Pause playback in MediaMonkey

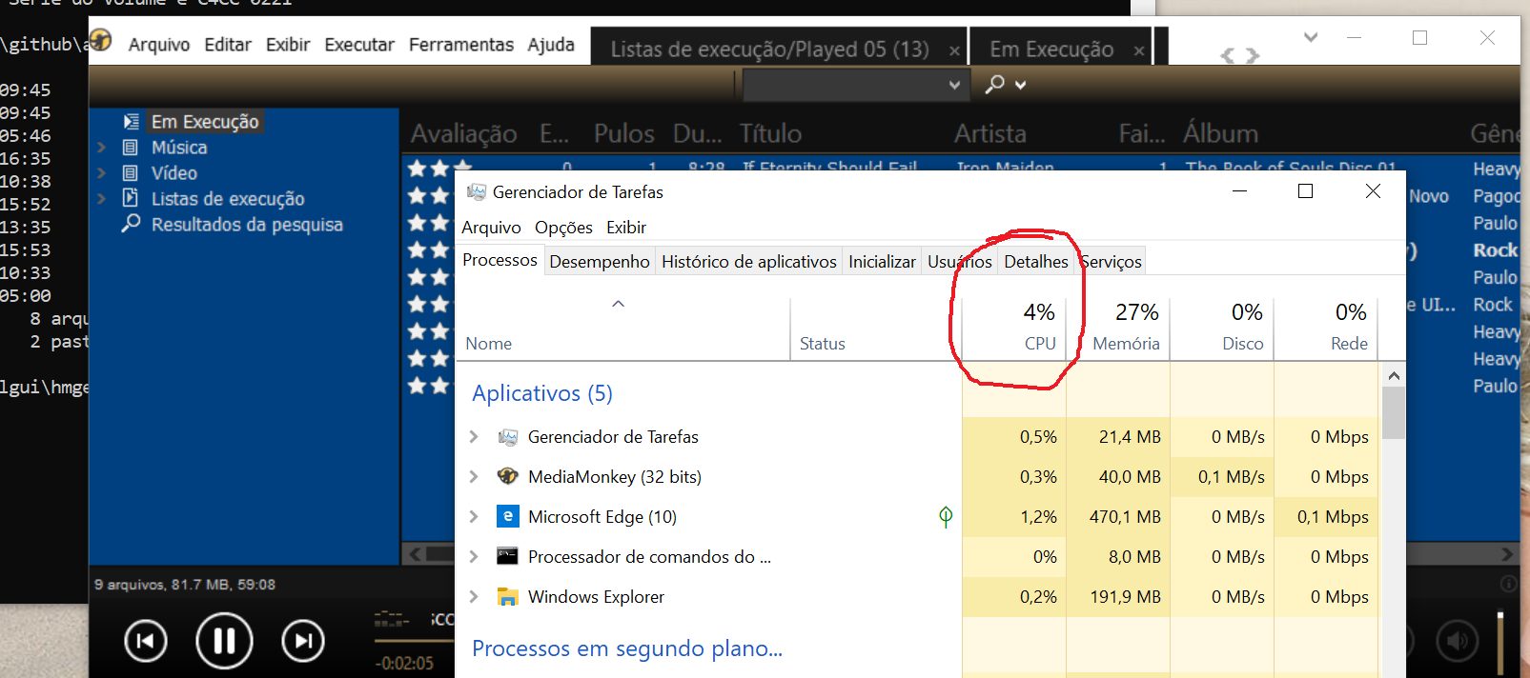[x=224, y=641]
